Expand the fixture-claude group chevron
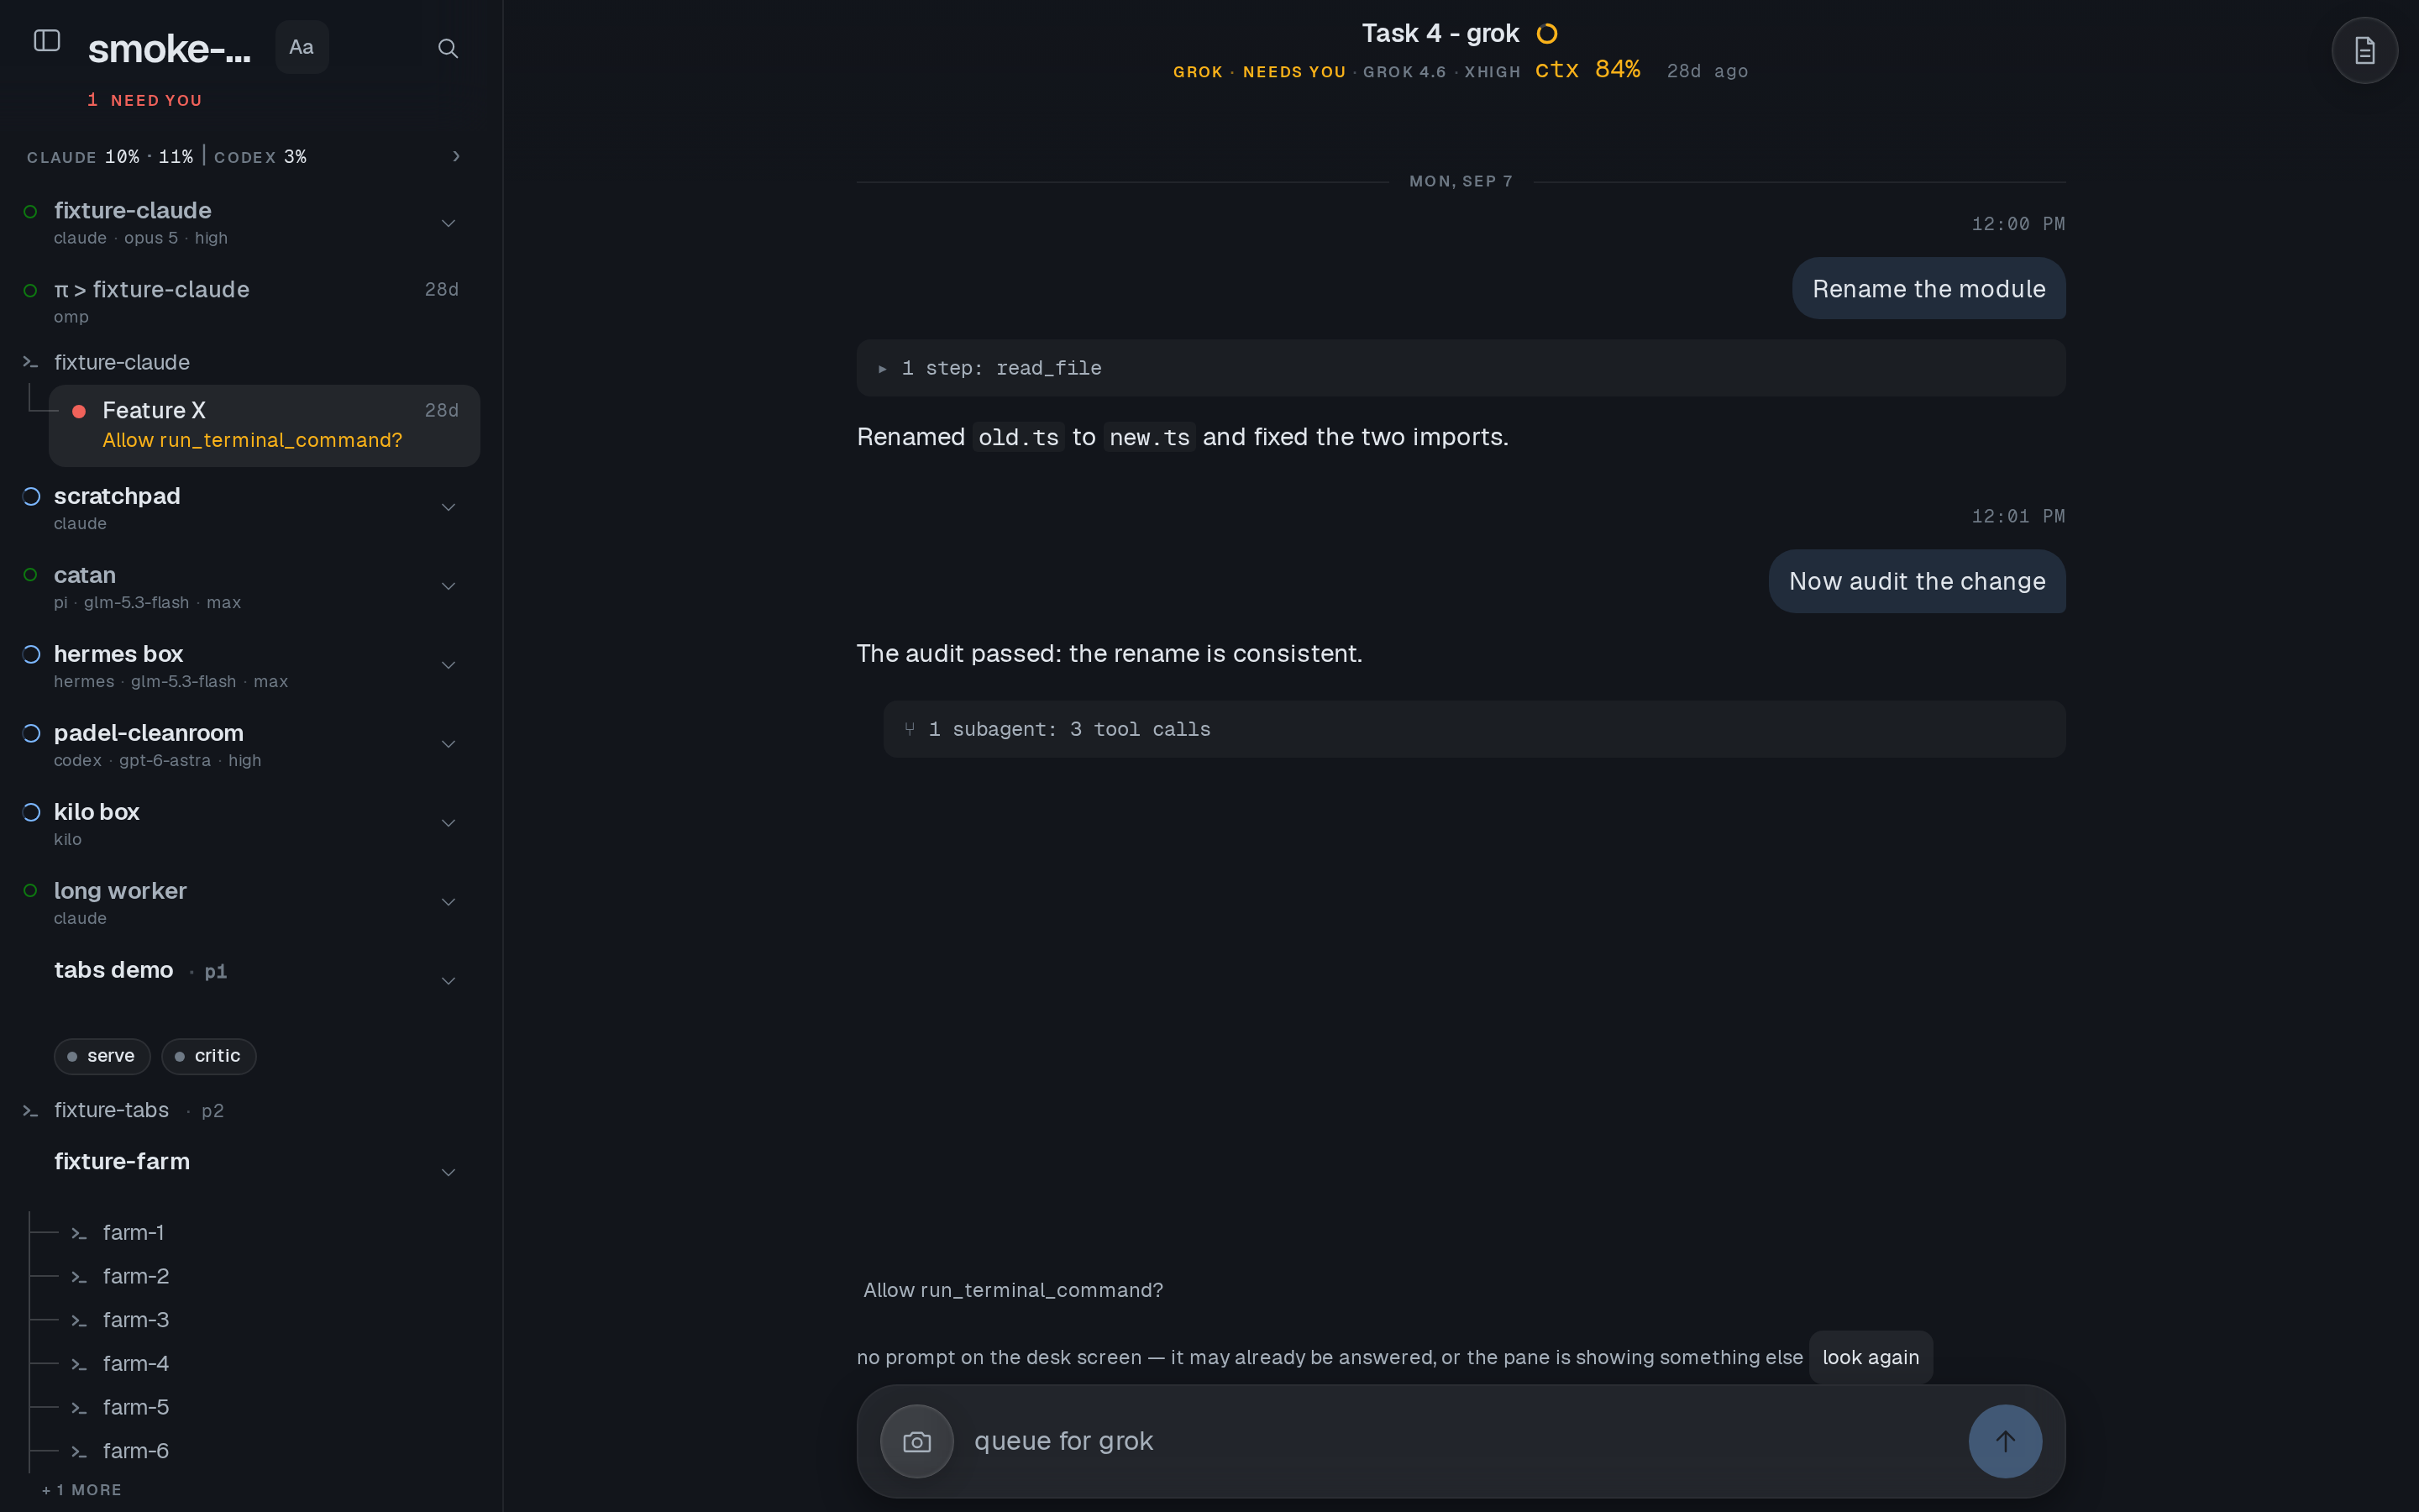 pos(449,223)
